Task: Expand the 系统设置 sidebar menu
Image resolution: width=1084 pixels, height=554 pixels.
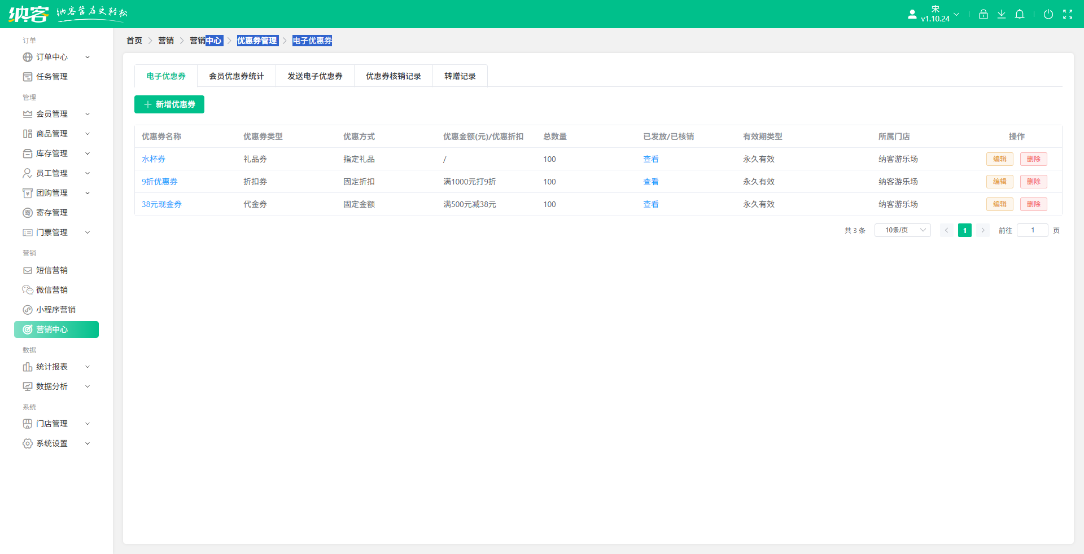Action: pyautogui.click(x=52, y=443)
